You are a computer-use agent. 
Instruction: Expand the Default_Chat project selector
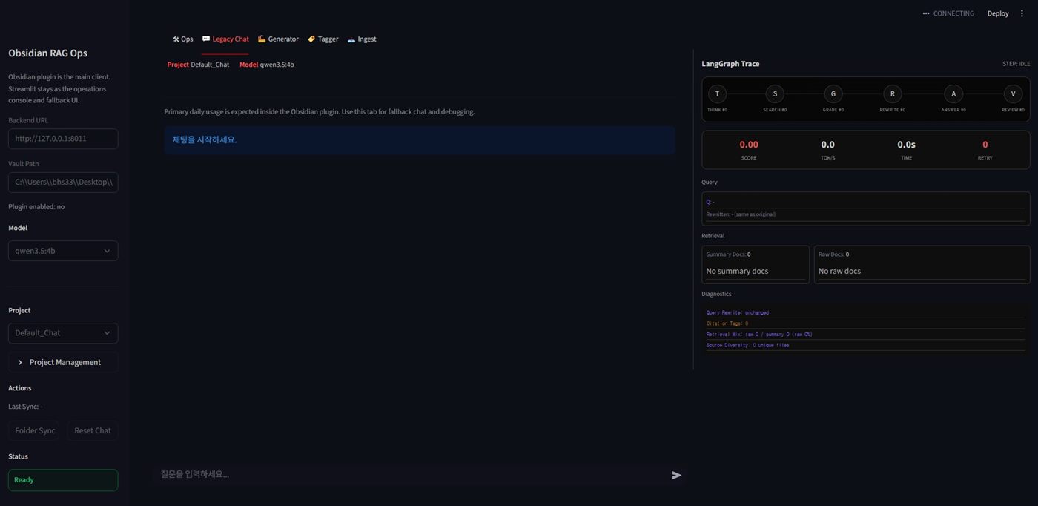click(63, 332)
